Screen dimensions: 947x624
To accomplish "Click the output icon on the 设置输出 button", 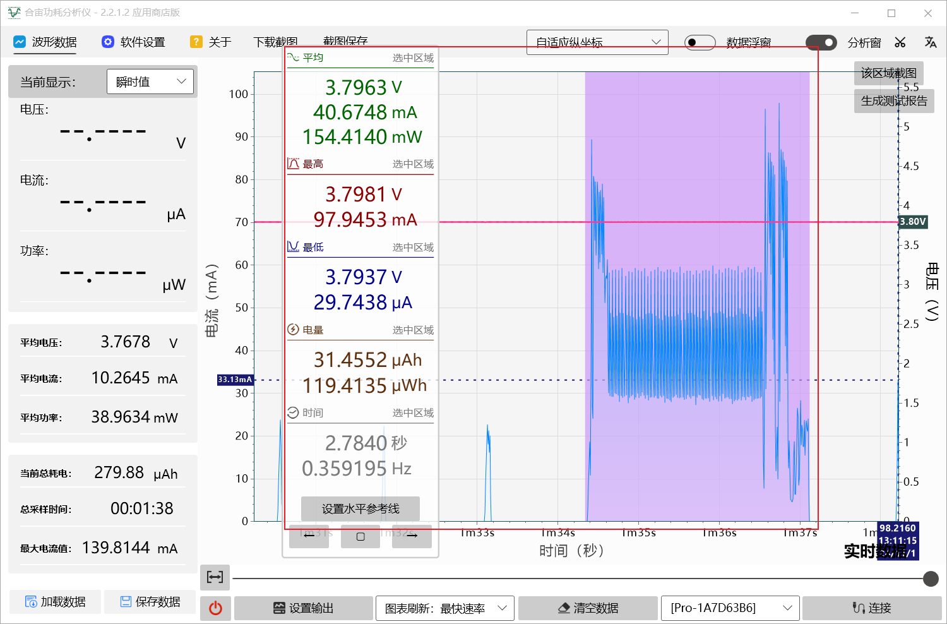I will click(x=279, y=608).
